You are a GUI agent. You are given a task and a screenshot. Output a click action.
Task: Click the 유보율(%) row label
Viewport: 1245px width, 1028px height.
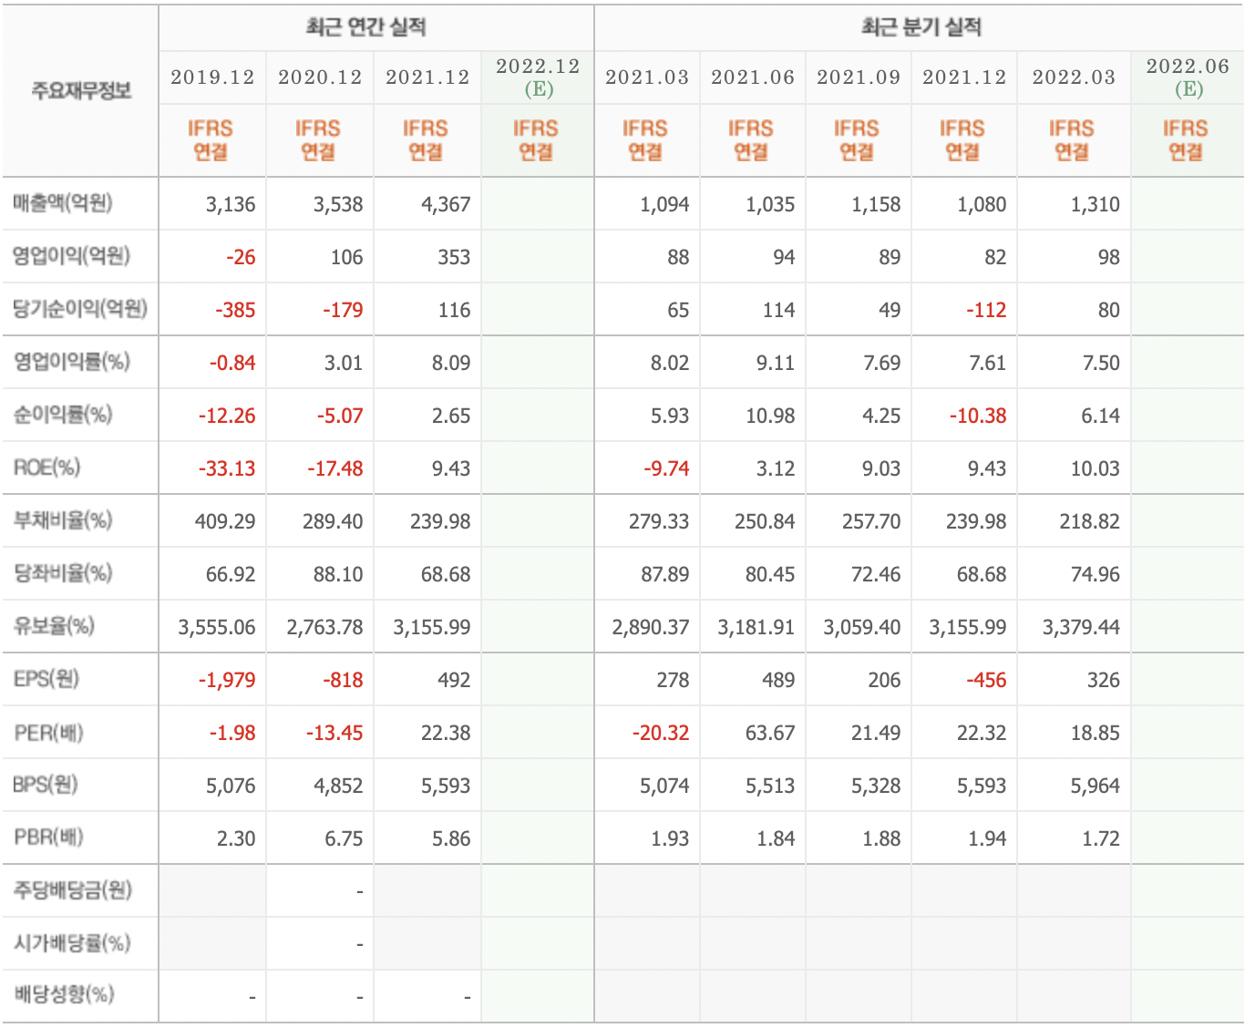[x=54, y=626]
